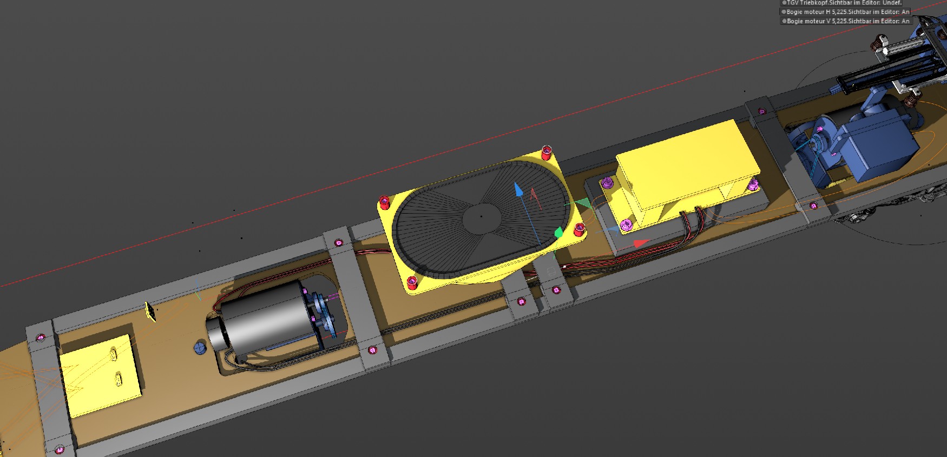947x457 pixels.
Task: Toggle TGV Triebkopf editor visibility dot
Action: coord(784,3)
